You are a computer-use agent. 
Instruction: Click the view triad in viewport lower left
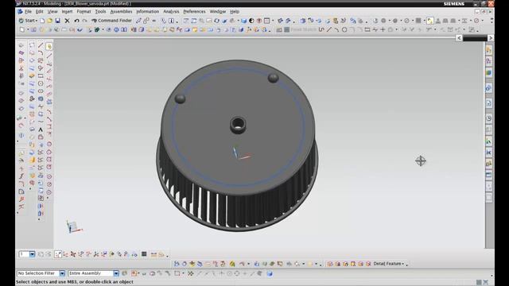[73, 226]
